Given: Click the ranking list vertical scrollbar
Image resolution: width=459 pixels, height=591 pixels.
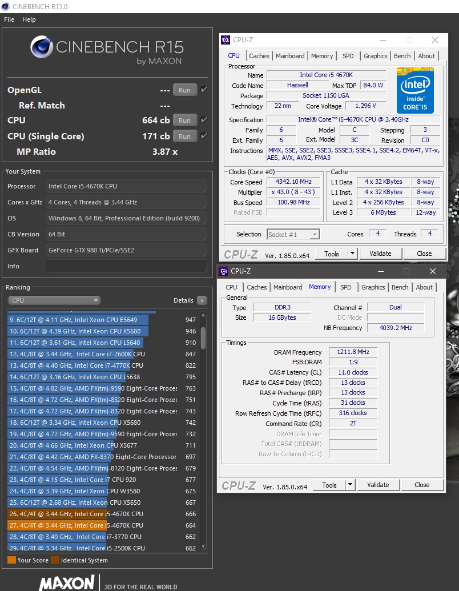Looking at the screenshot, I should tap(203, 337).
